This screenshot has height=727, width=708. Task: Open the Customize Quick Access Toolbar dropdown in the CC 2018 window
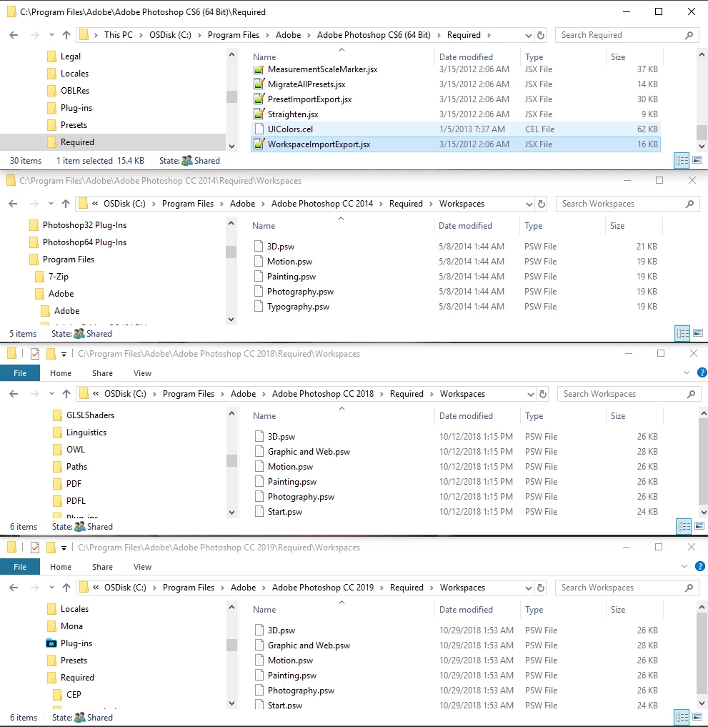[x=64, y=355]
